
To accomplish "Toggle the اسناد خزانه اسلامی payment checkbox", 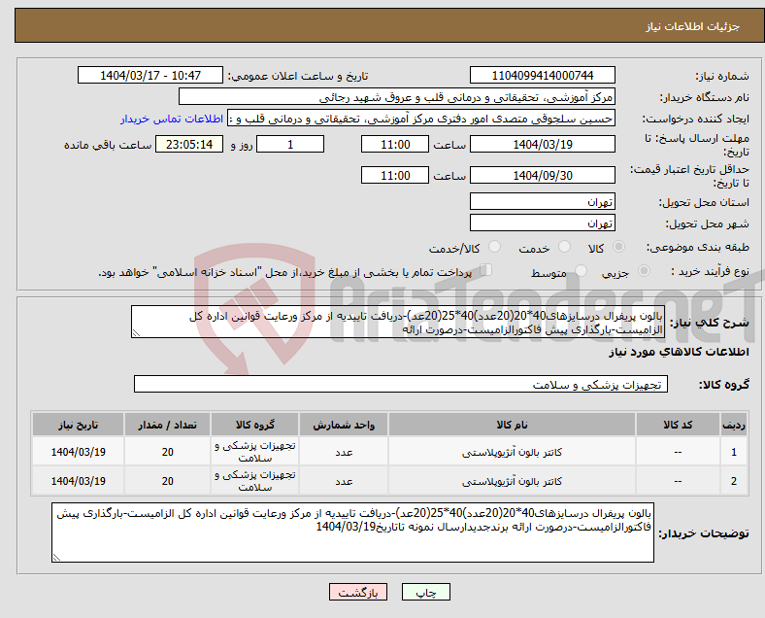I will click(x=485, y=270).
